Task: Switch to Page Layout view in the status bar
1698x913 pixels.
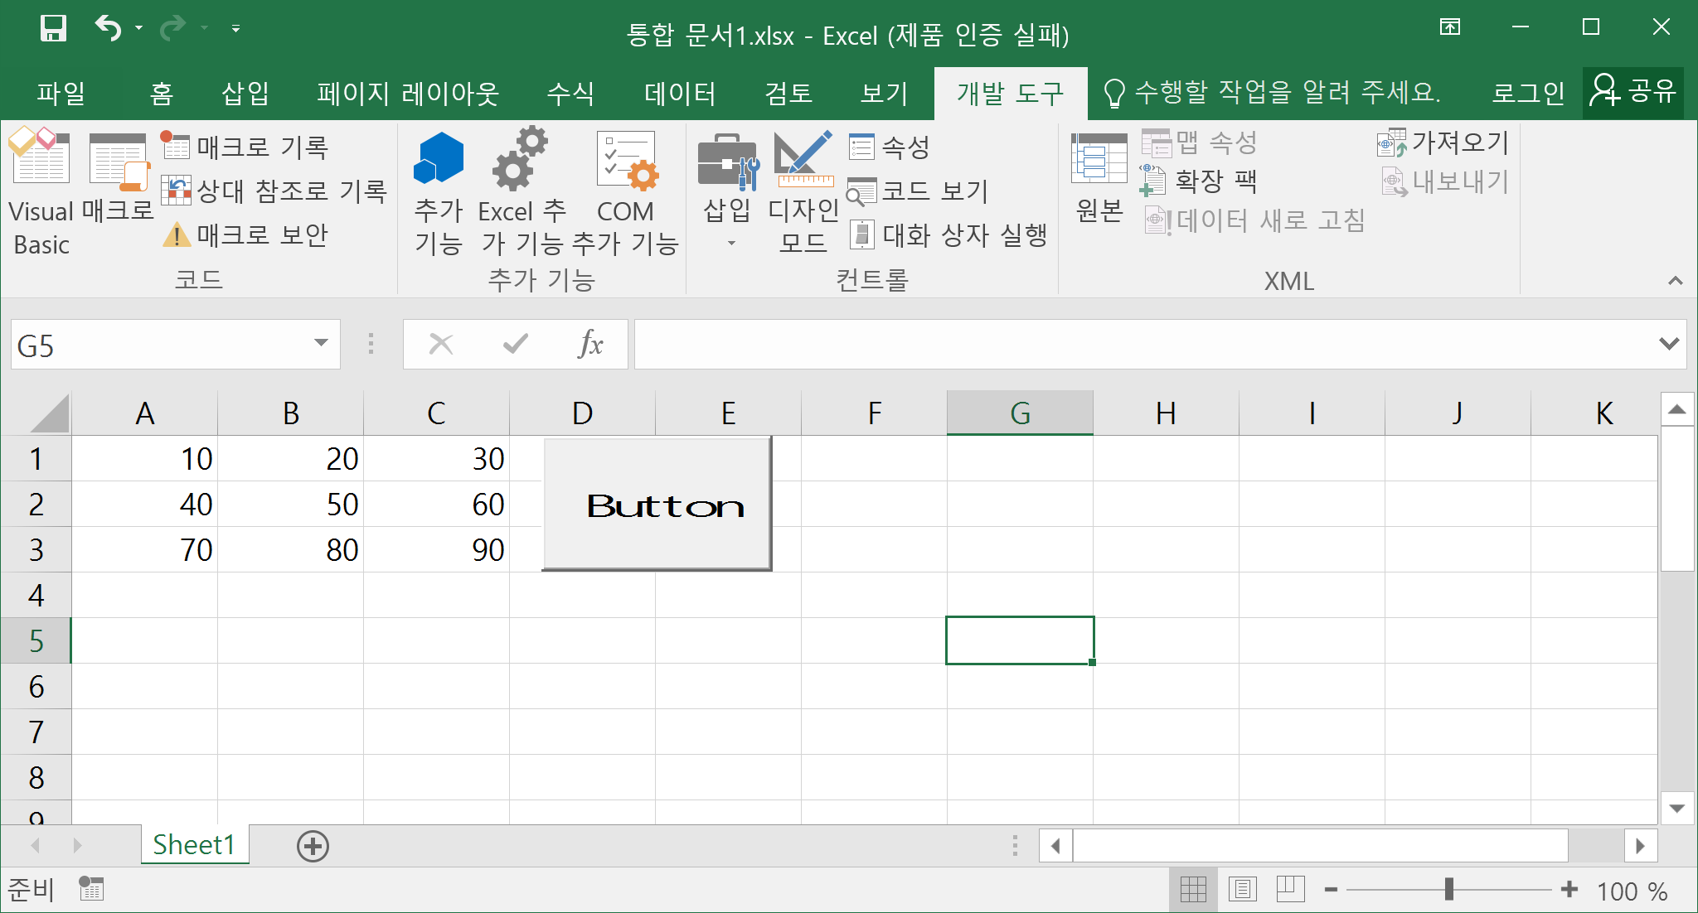Action: [x=1242, y=890]
